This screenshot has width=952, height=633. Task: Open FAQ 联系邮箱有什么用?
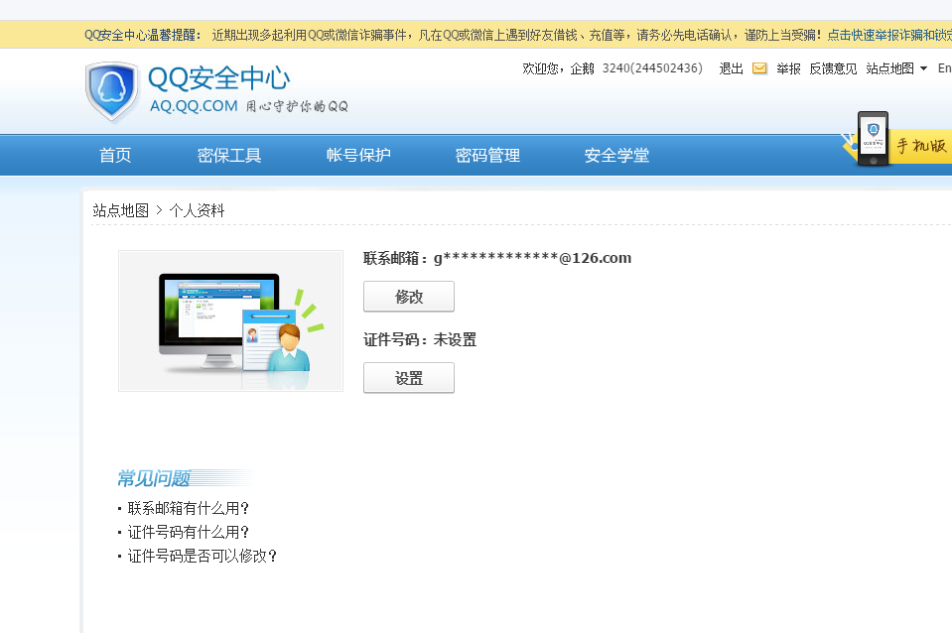tap(189, 508)
